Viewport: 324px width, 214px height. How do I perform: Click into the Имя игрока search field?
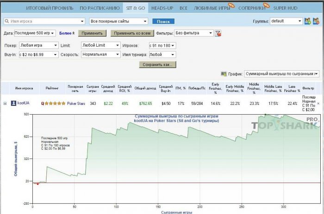coord(45,21)
